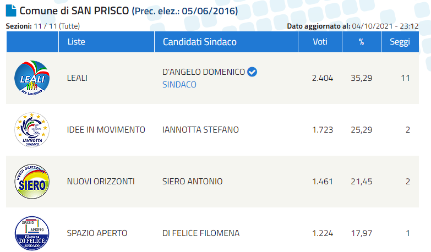Click the blue verified checkmark badge
The image size is (431, 252).
[252, 72]
